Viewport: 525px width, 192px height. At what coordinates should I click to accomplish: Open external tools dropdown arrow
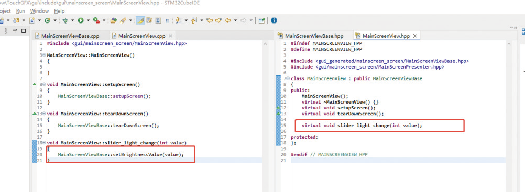click(104, 20)
